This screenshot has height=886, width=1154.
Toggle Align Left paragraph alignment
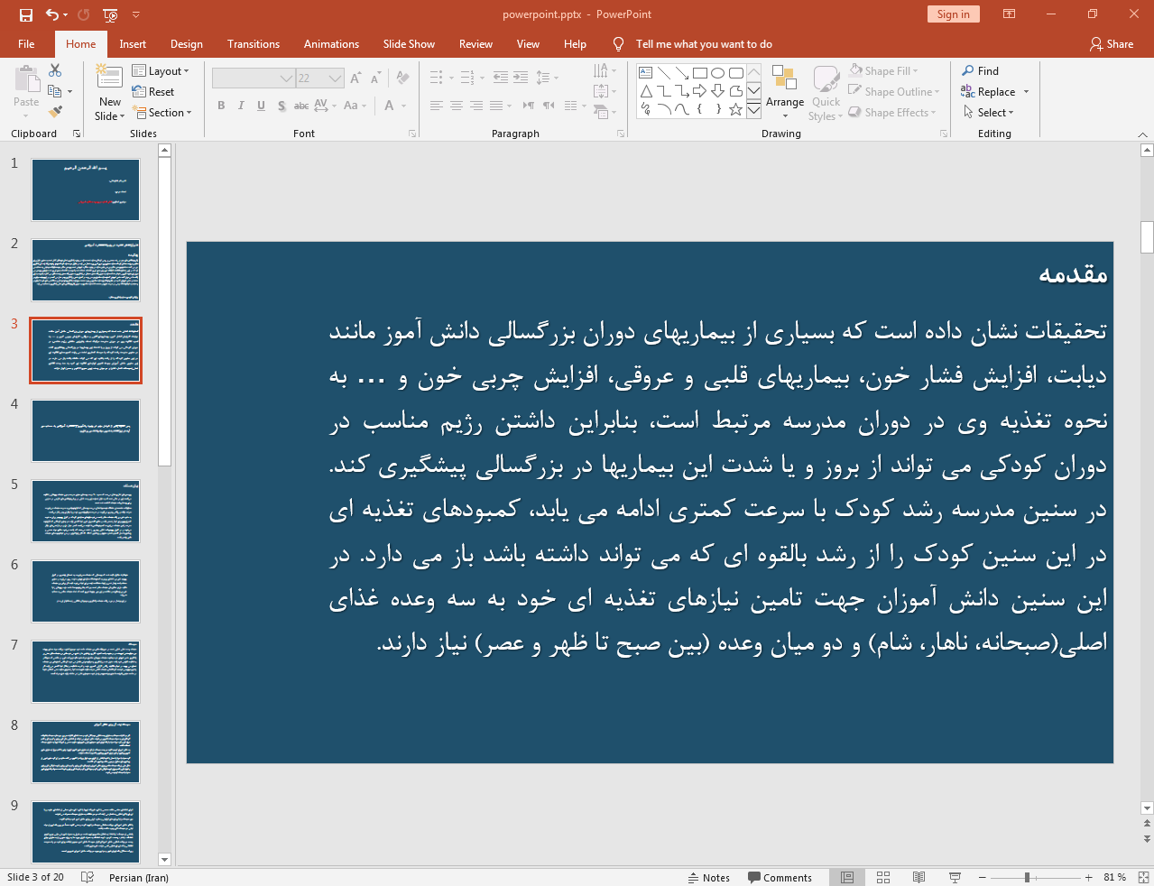437,106
